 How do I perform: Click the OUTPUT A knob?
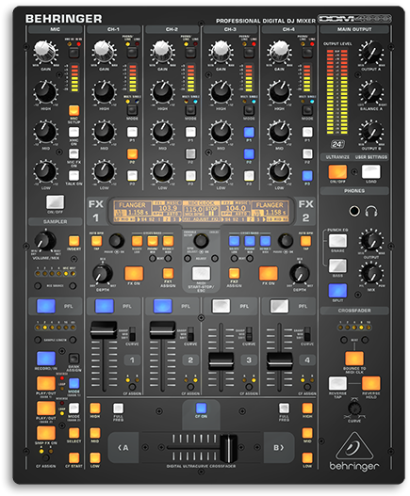(370, 52)
